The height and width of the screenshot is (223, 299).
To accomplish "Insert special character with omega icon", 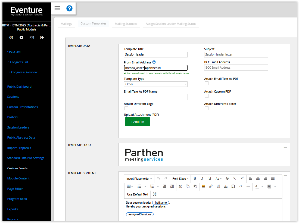I will (233, 186).
